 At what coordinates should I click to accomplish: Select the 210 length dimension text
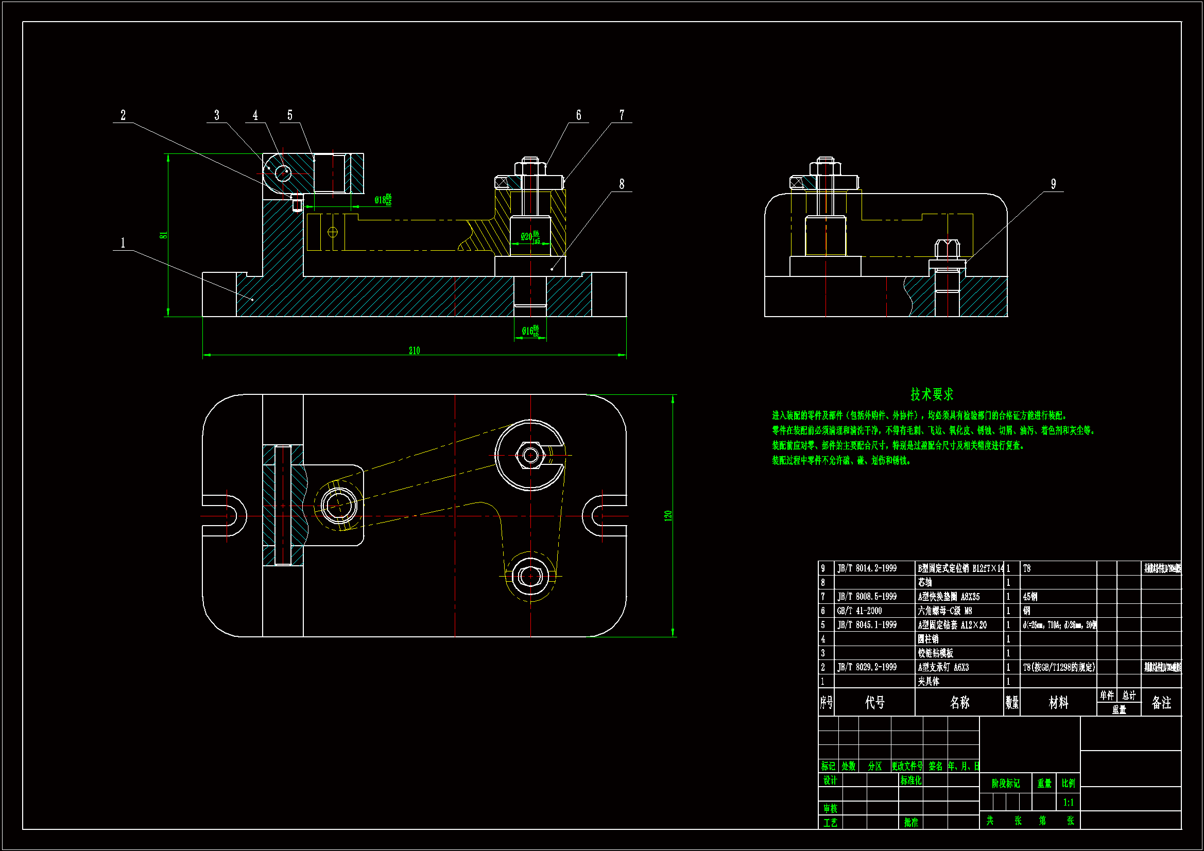click(x=414, y=350)
